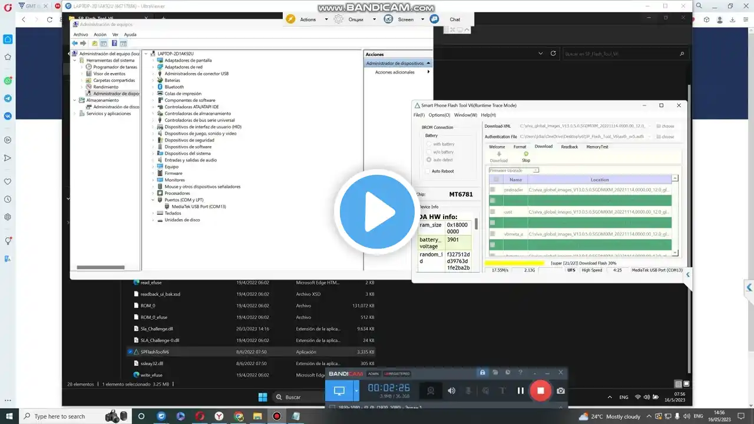Click the Stop icon in Flash Tool

click(x=526, y=154)
